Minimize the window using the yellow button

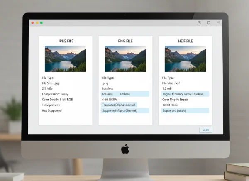[37, 23]
